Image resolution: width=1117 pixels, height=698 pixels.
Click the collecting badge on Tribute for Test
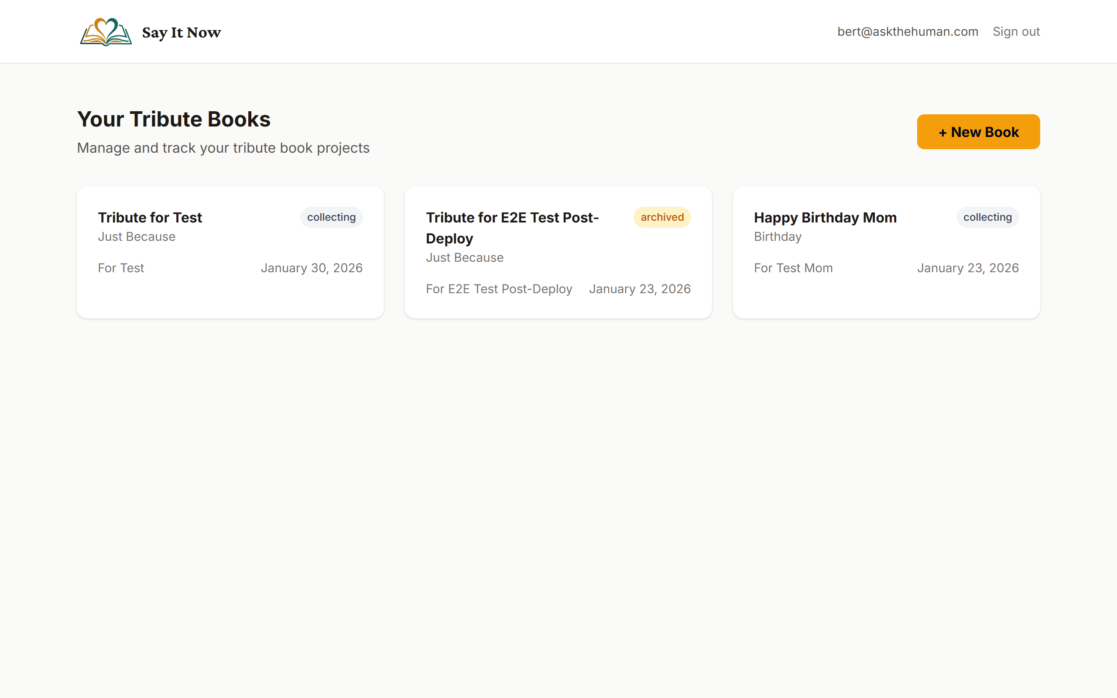(332, 217)
